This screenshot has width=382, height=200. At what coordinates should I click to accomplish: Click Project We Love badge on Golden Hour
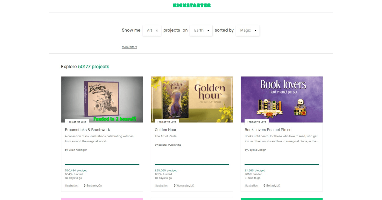coord(167,122)
